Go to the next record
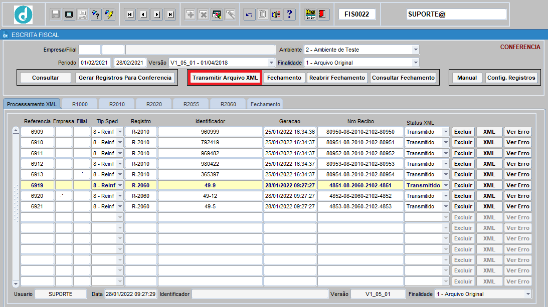This screenshot has height=307, width=548. pos(157,15)
